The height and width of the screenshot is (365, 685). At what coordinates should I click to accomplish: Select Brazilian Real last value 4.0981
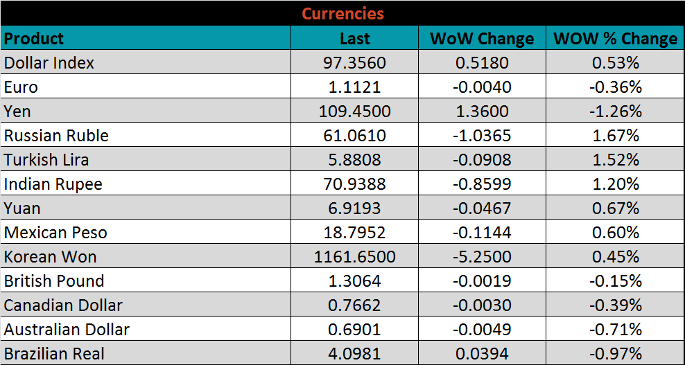coord(354,354)
